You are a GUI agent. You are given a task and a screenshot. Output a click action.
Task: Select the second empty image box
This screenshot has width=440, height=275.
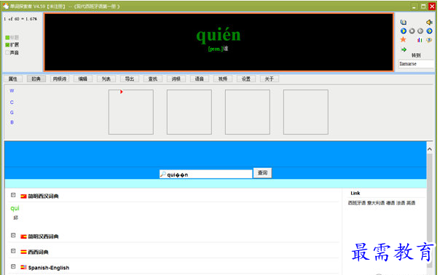pyautogui.click(x=189, y=112)
